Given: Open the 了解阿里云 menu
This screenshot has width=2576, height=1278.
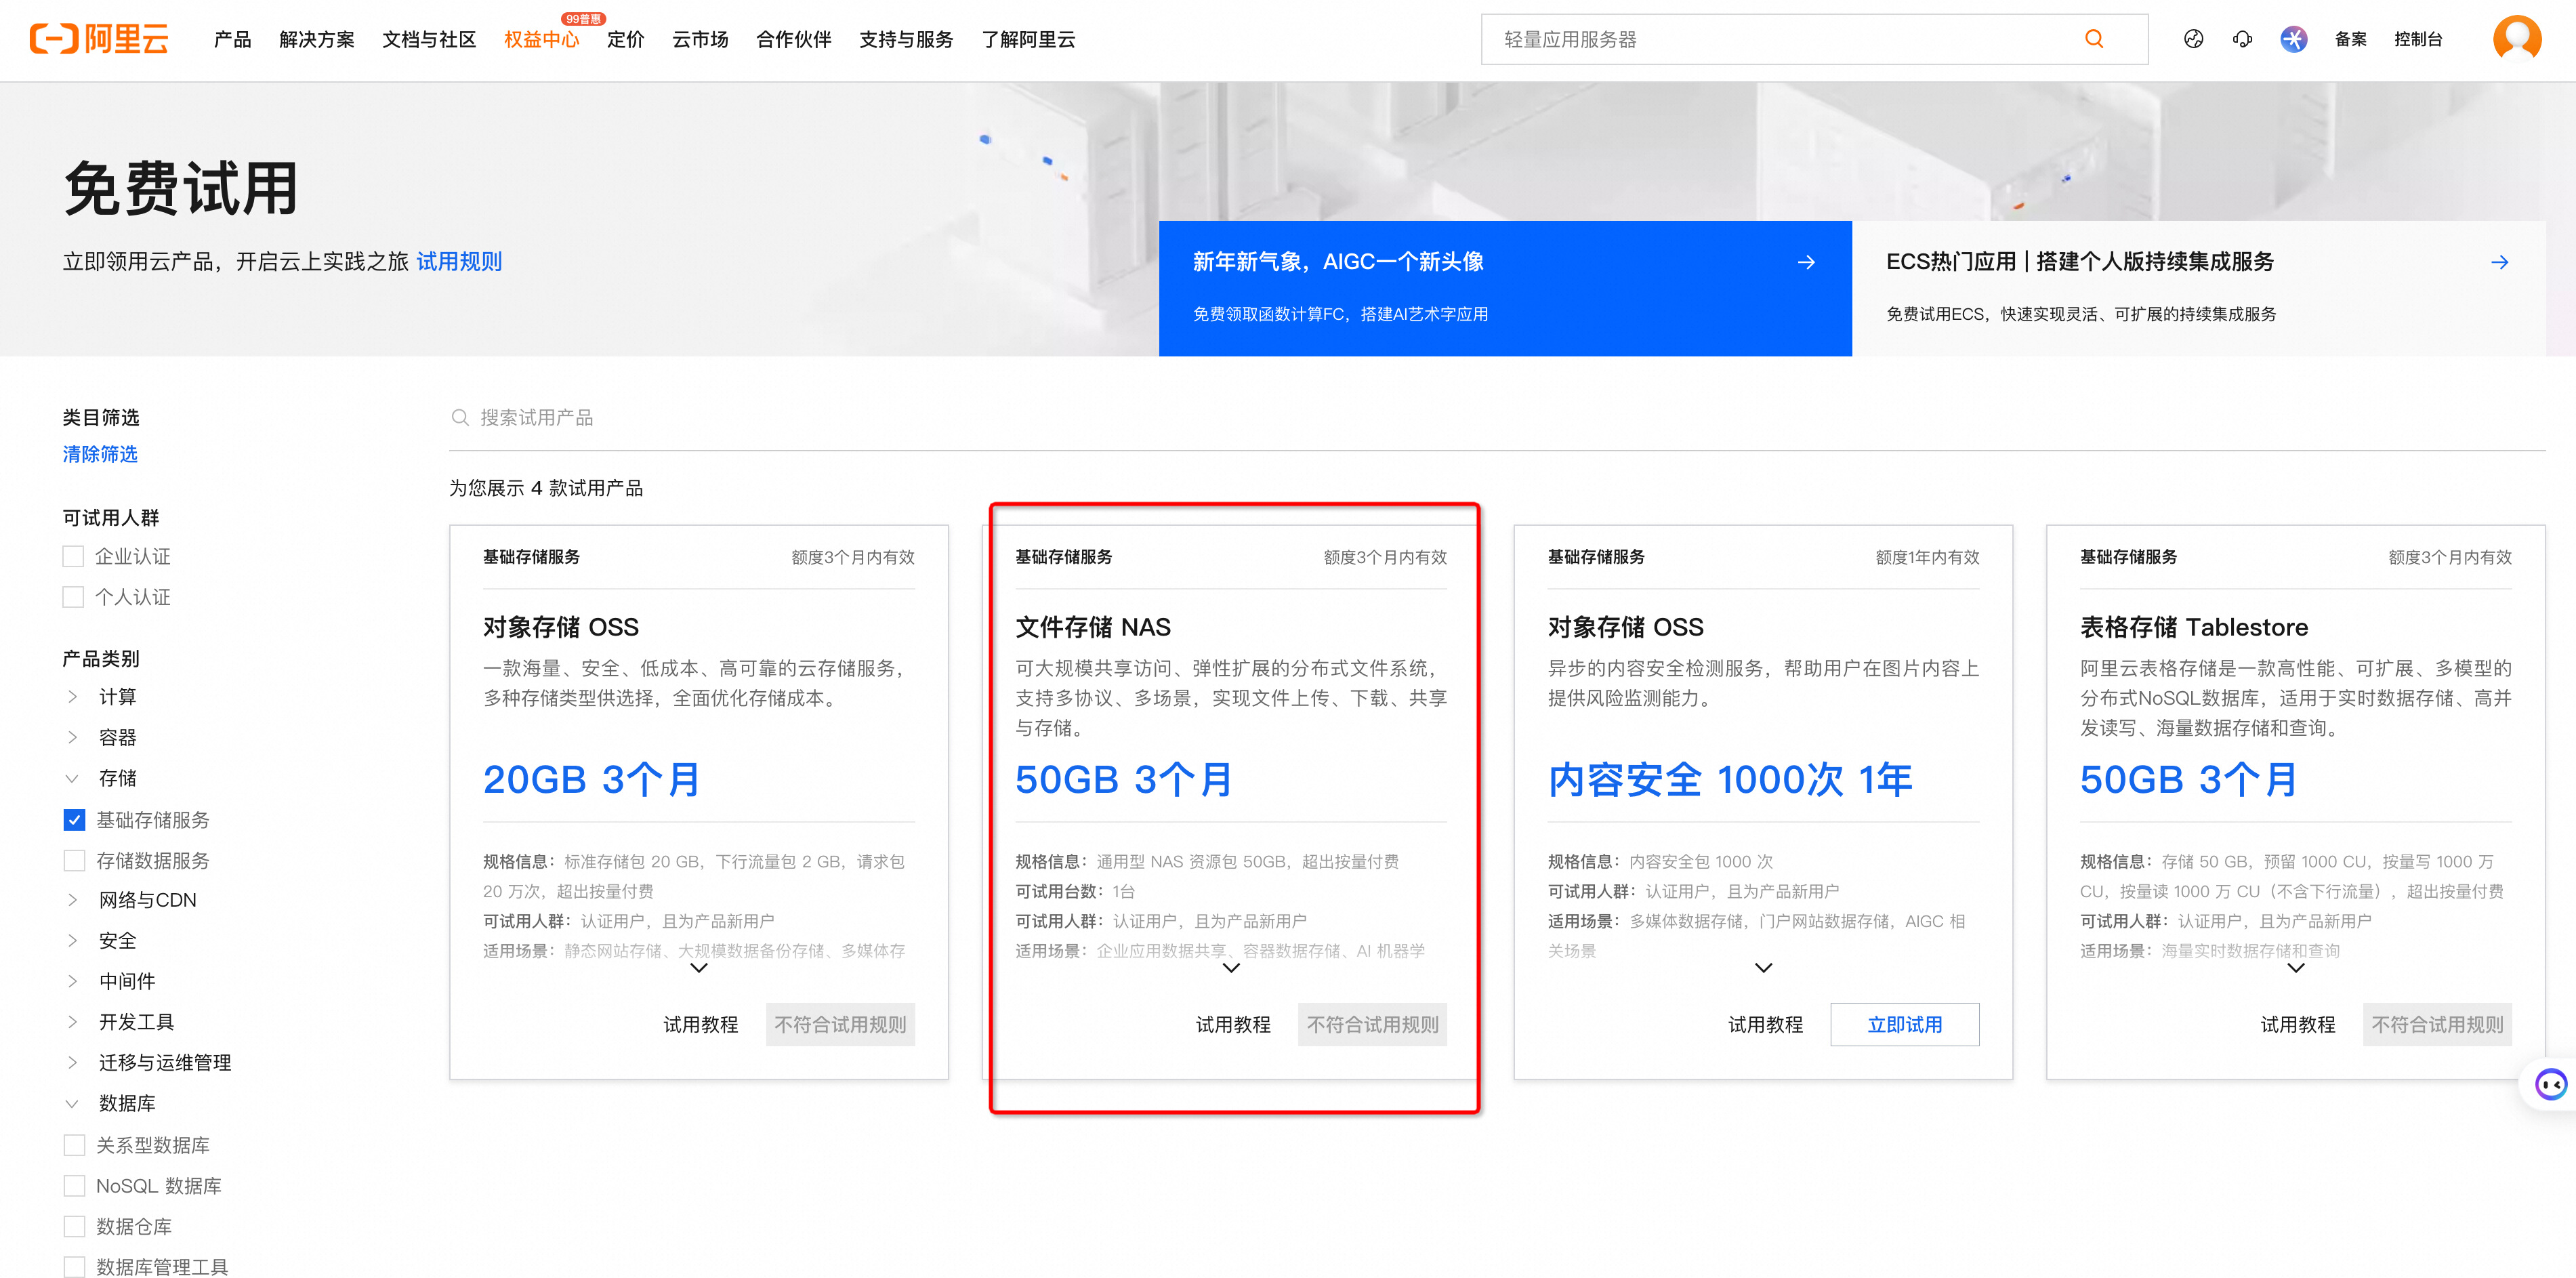Looking at the screenshot, I should coord(1028,39).
